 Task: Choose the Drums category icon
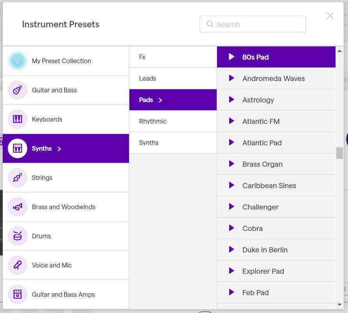[18, 236]
